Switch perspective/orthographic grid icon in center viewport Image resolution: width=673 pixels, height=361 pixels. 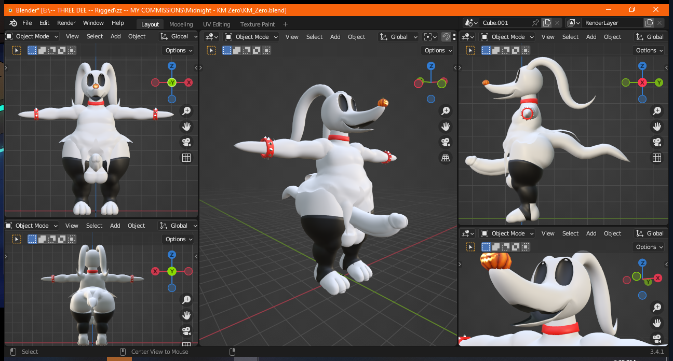click(x=445, y=158)
